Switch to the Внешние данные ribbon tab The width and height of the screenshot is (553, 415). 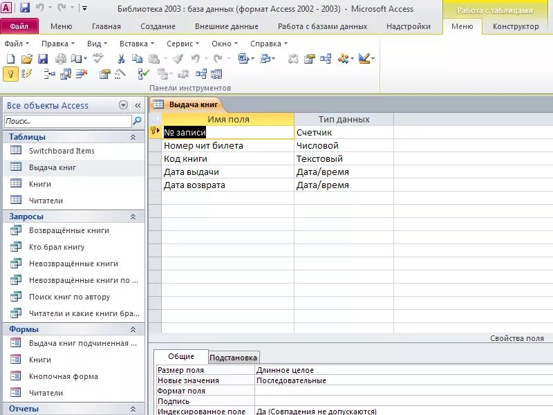tap(227, 26)
